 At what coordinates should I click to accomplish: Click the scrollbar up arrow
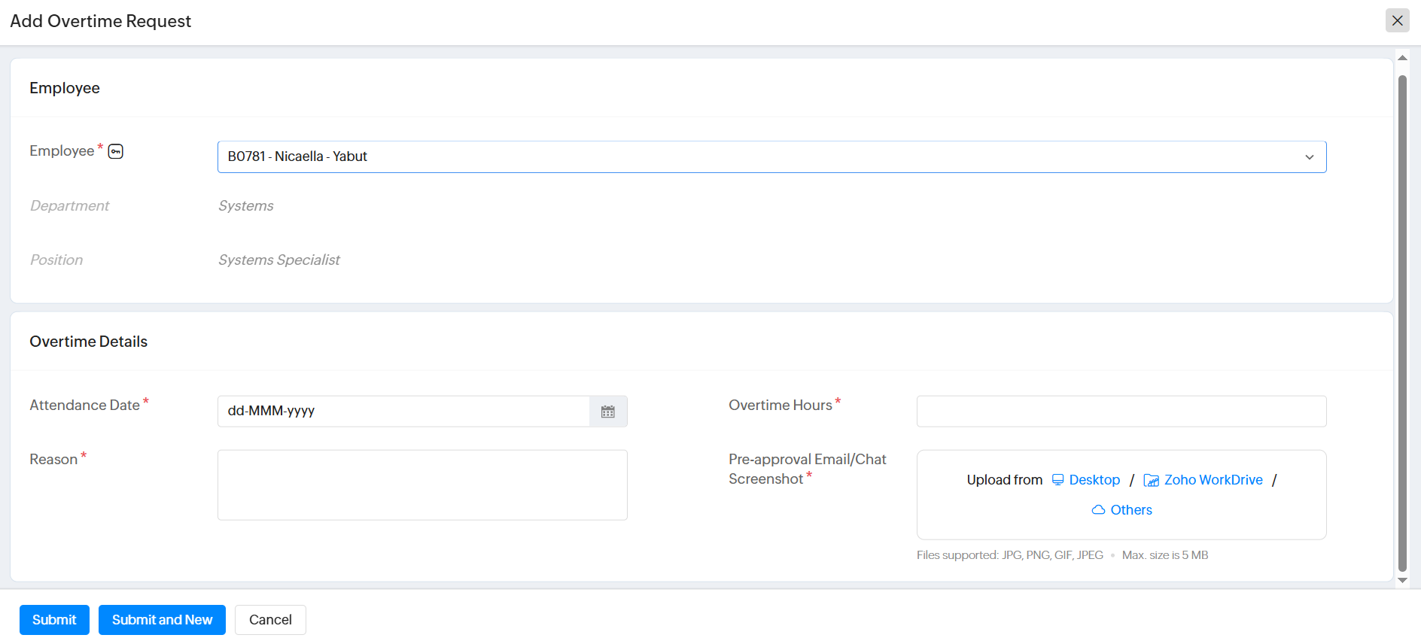pyautogui.click(x=1402, y=58)
